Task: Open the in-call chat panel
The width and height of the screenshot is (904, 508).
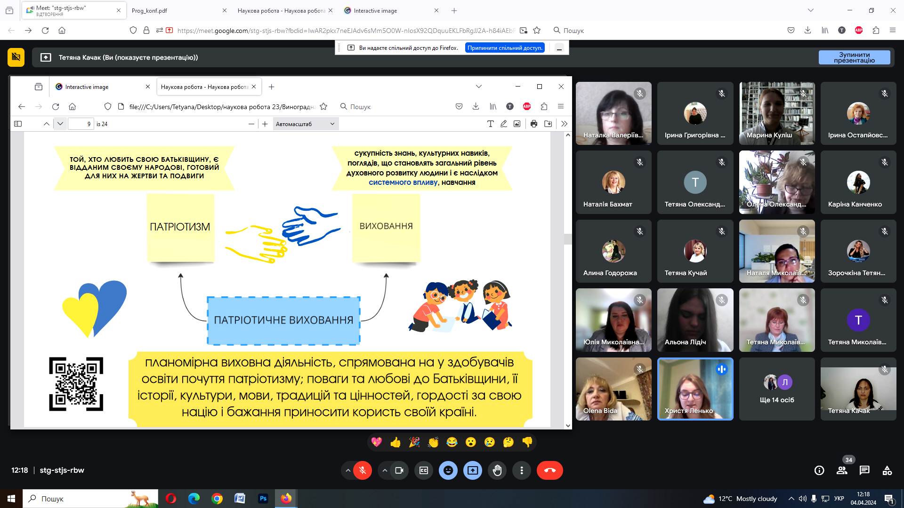Action: click(864, 470)
